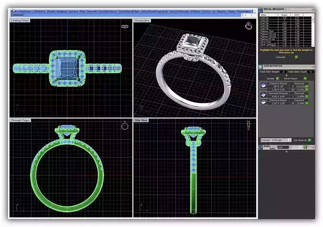Choose the DetectBackfaces command option
This screenshot has width=323, height=227.
click(107, 11)
